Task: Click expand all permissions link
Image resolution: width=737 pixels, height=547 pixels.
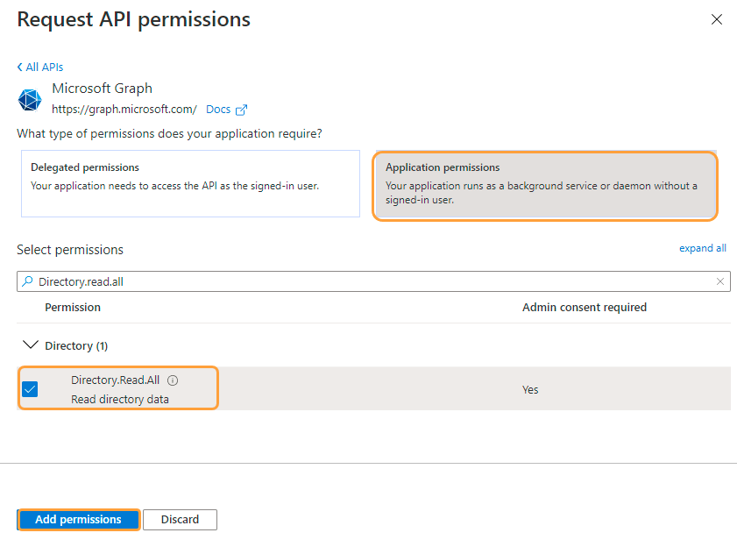Action: tap(702, 248)
